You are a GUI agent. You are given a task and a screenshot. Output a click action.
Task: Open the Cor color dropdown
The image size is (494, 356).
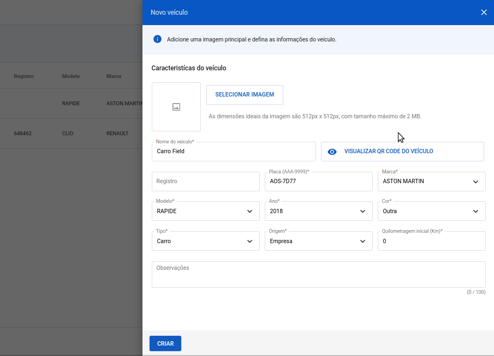click(431, 211)
